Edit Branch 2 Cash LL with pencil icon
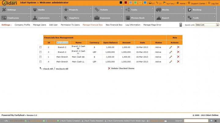Screen dimensions: 220x123 coord(170,52)
